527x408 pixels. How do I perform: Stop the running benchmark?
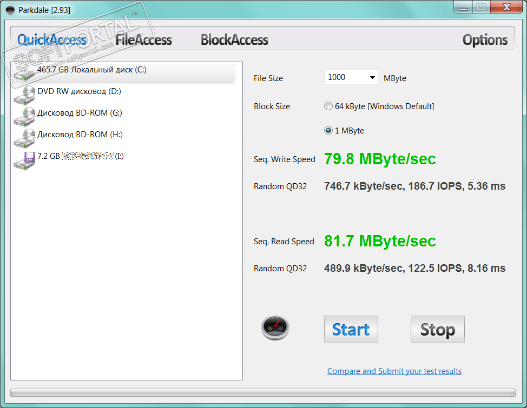coord(438,329)
